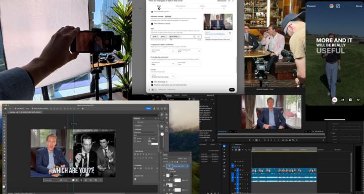
Task: Click the font name field in contextual task bar
Action: pos(51,180)
